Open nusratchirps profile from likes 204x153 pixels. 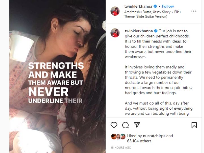[x=154, y=136]
